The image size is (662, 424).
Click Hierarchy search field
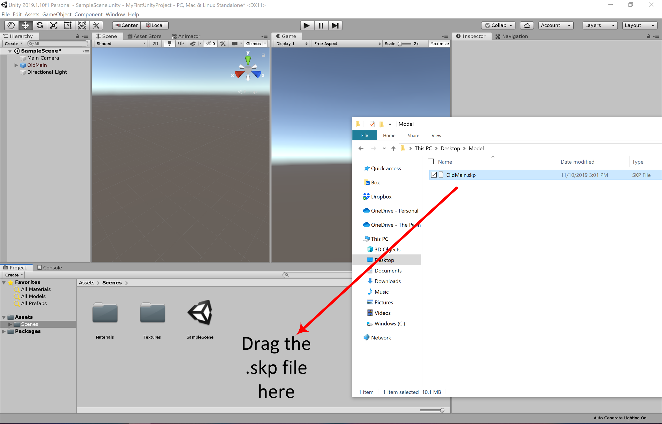[x=58, y=44]
